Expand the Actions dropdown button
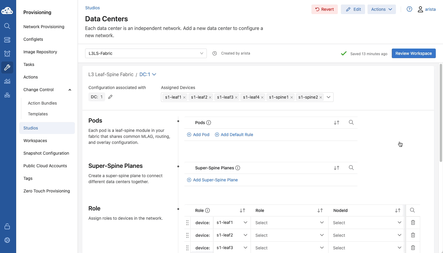Screen dimensions: 443x253 pos(381,9)
